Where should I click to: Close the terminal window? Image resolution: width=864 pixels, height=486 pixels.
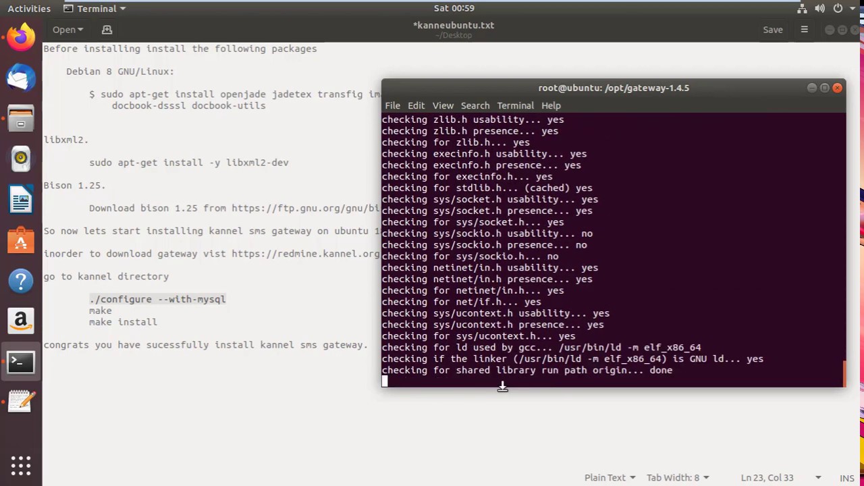pyautogui.click(x=838, y=88)
